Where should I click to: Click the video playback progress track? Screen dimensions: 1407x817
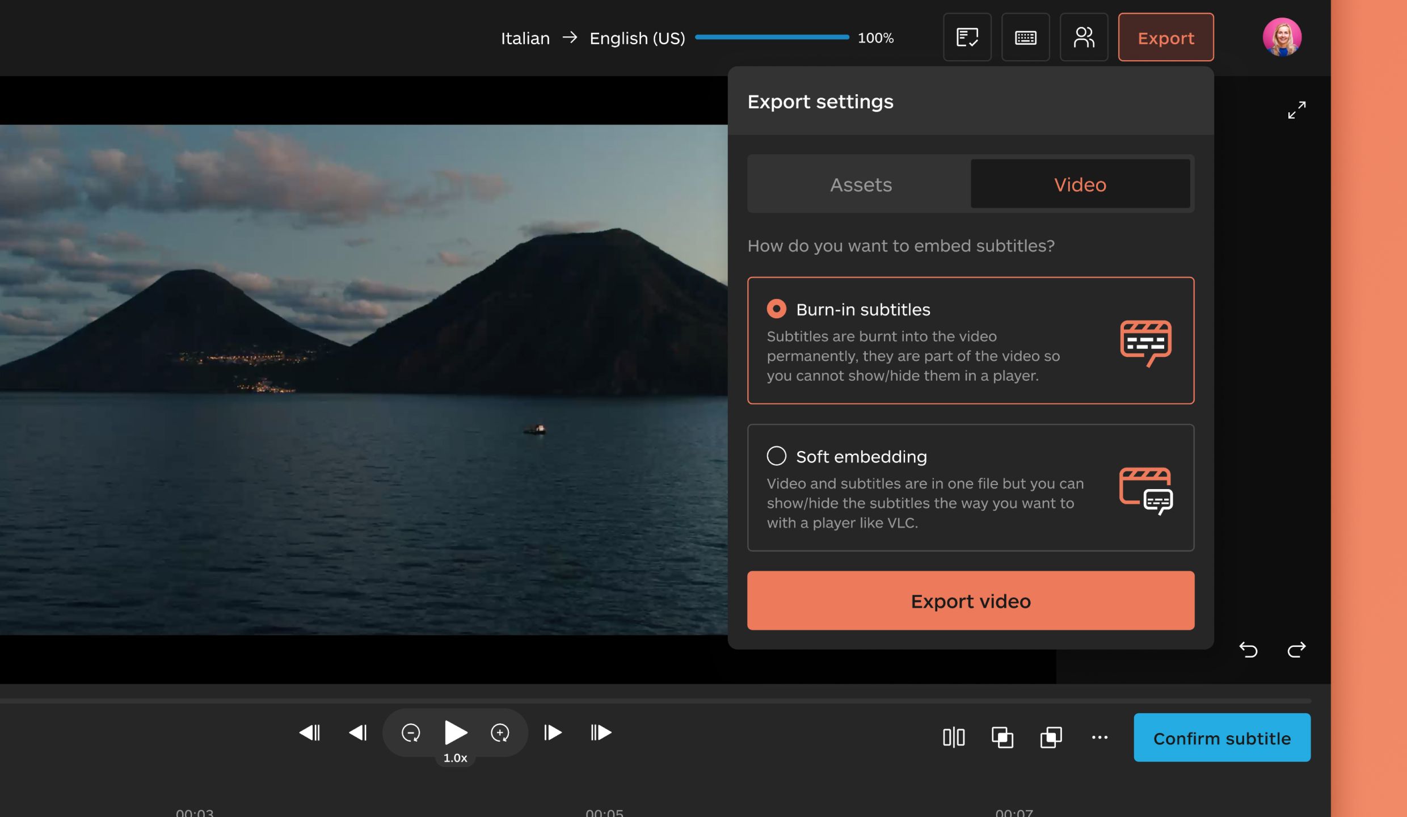[655, 701]
